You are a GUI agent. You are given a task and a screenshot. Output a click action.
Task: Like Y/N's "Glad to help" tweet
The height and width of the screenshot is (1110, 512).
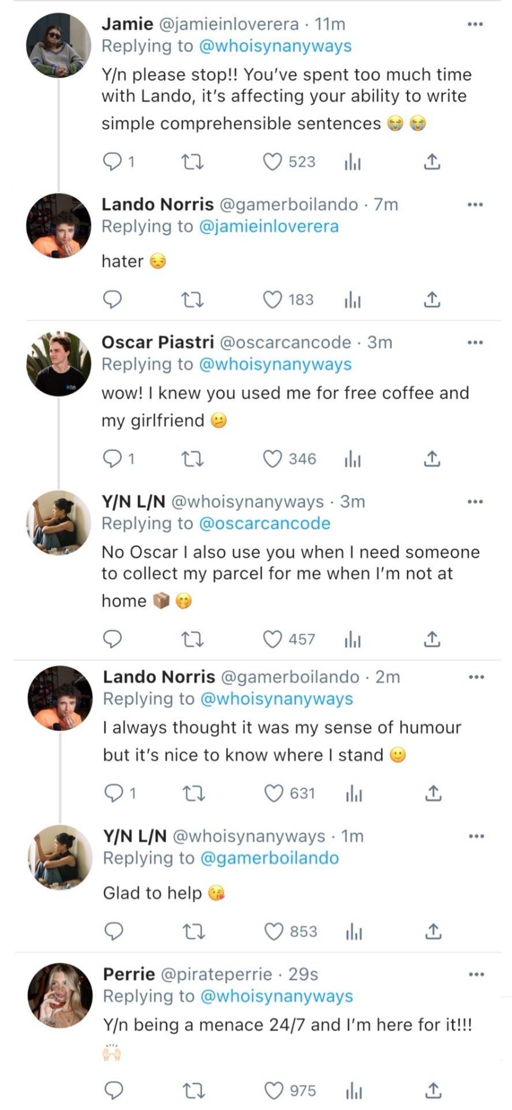point(274,931)
